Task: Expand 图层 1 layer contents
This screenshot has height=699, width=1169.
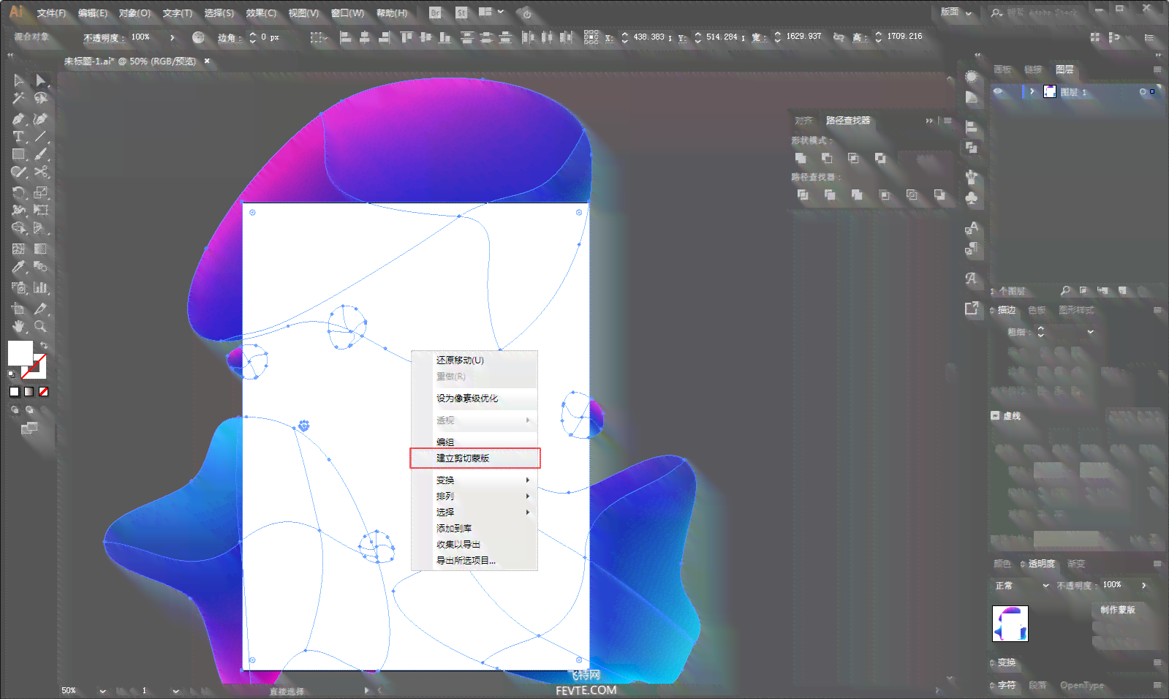Action: pos(1032,91)
